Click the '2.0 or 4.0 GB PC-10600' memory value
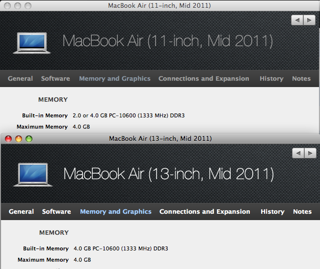The height and width of the screenshot is (269, 320). tap(129, 115)
